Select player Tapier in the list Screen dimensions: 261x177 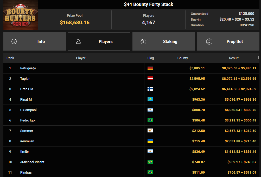pos(25,79)
